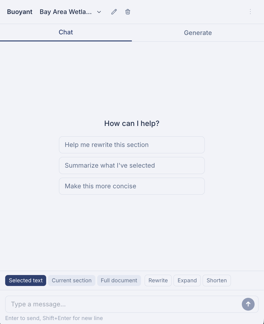This screenshot has width=264, height=324.
Task: Click the 'Help me rewrite this section' suggestion
Action: coord(132,145)
